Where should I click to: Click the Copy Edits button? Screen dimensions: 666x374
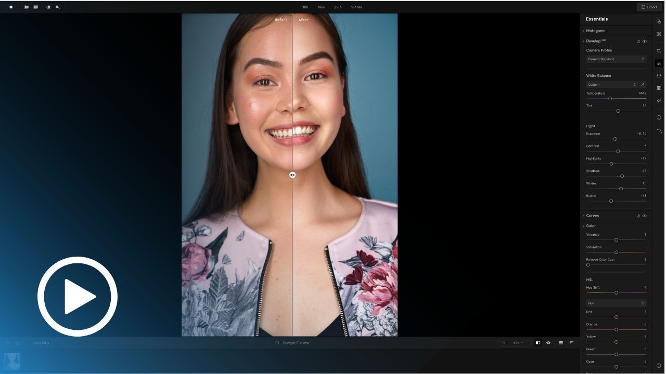tap(41, 343)
